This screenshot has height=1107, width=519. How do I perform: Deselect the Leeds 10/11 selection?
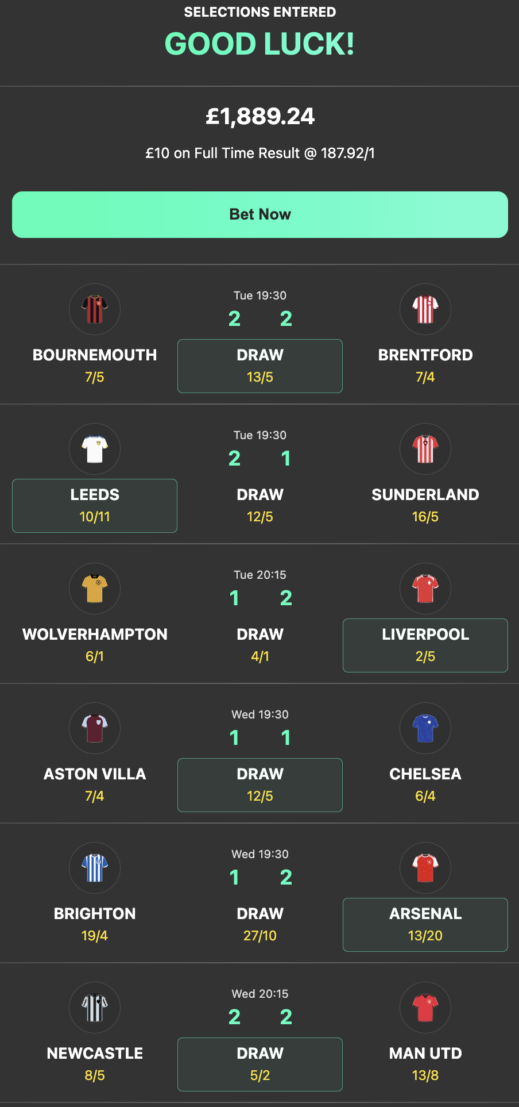click(x=94, y=505)
